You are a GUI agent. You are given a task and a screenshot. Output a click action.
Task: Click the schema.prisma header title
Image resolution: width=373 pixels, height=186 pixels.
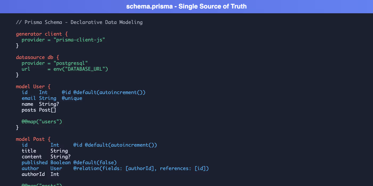[186, 6]
